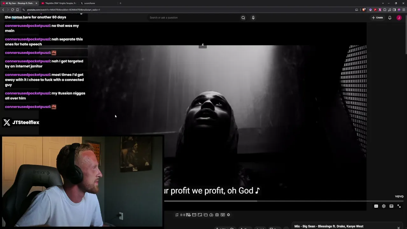Viewport: 407px width, 229px height.
Task: Go forward in browser history
Action: 8,10
